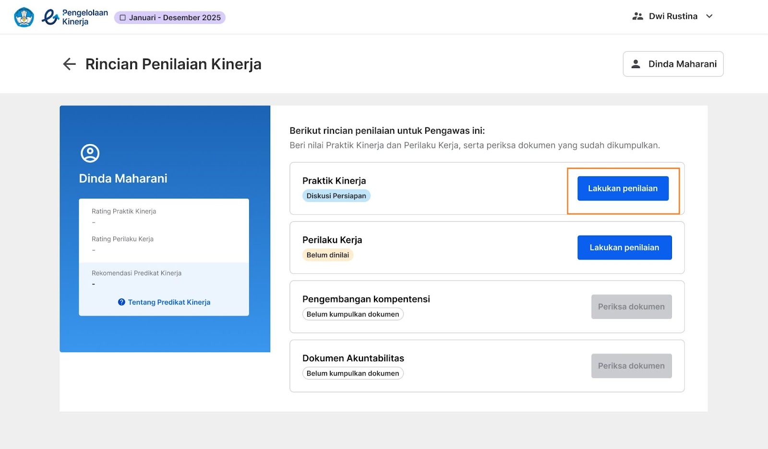Open the Pengelolaan Kinerja logo

(75, 17)
